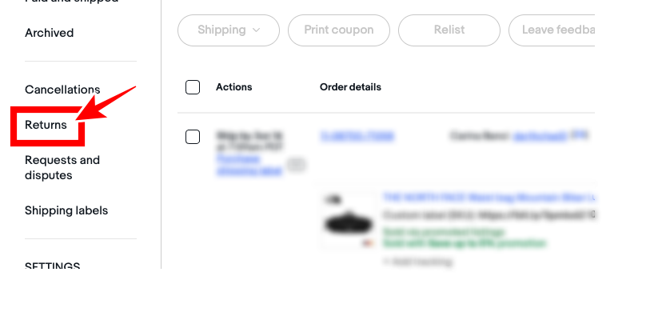This screenshot has width=666, height=332.
Task: Click the Leave feedback button
Action: coord(552,30)
